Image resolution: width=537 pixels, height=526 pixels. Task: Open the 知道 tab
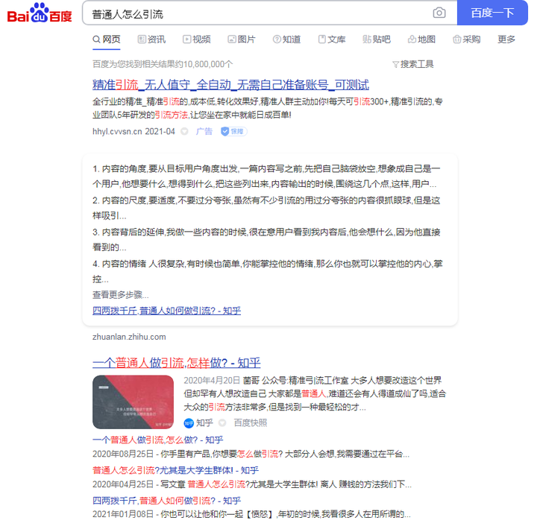tap(286, 39)
